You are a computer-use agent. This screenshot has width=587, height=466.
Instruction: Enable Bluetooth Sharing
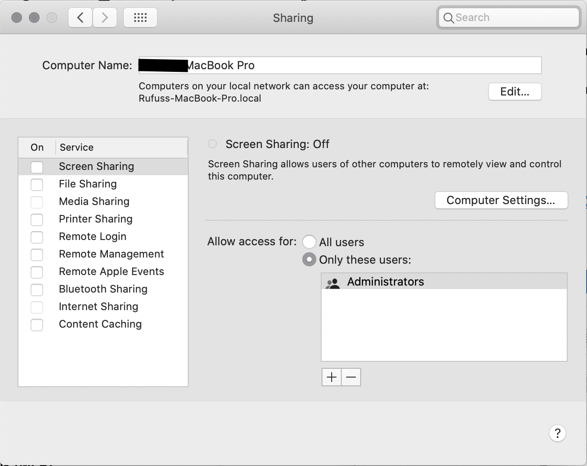point(37,289)
